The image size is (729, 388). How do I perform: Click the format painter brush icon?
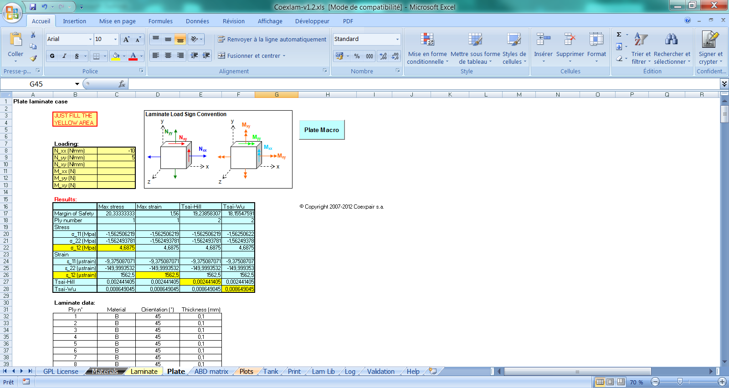pyautogui.click(x=33, y=58)
